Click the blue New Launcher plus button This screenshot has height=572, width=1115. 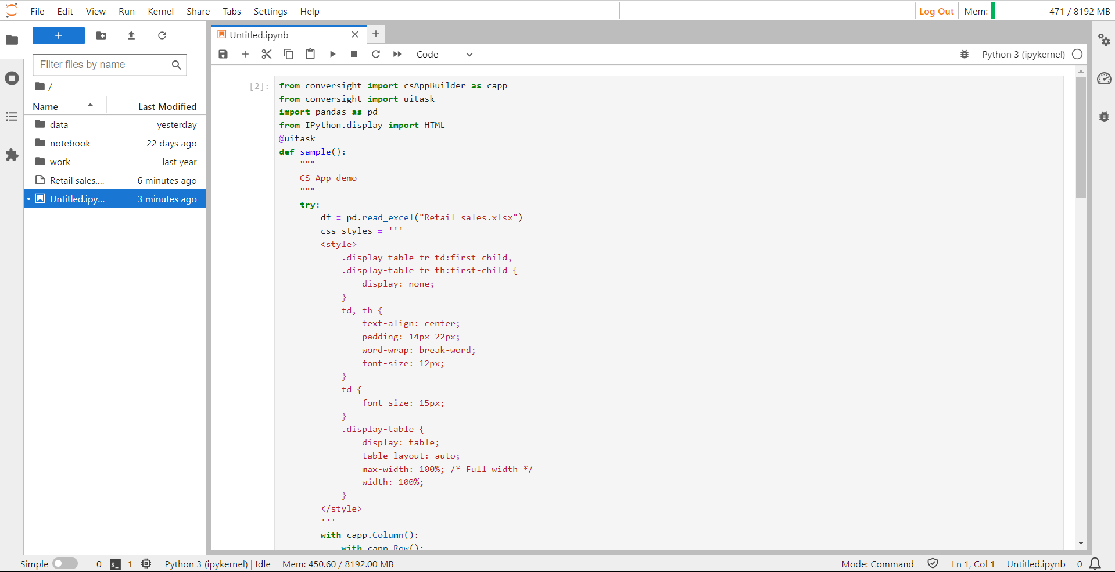(59, 35)
